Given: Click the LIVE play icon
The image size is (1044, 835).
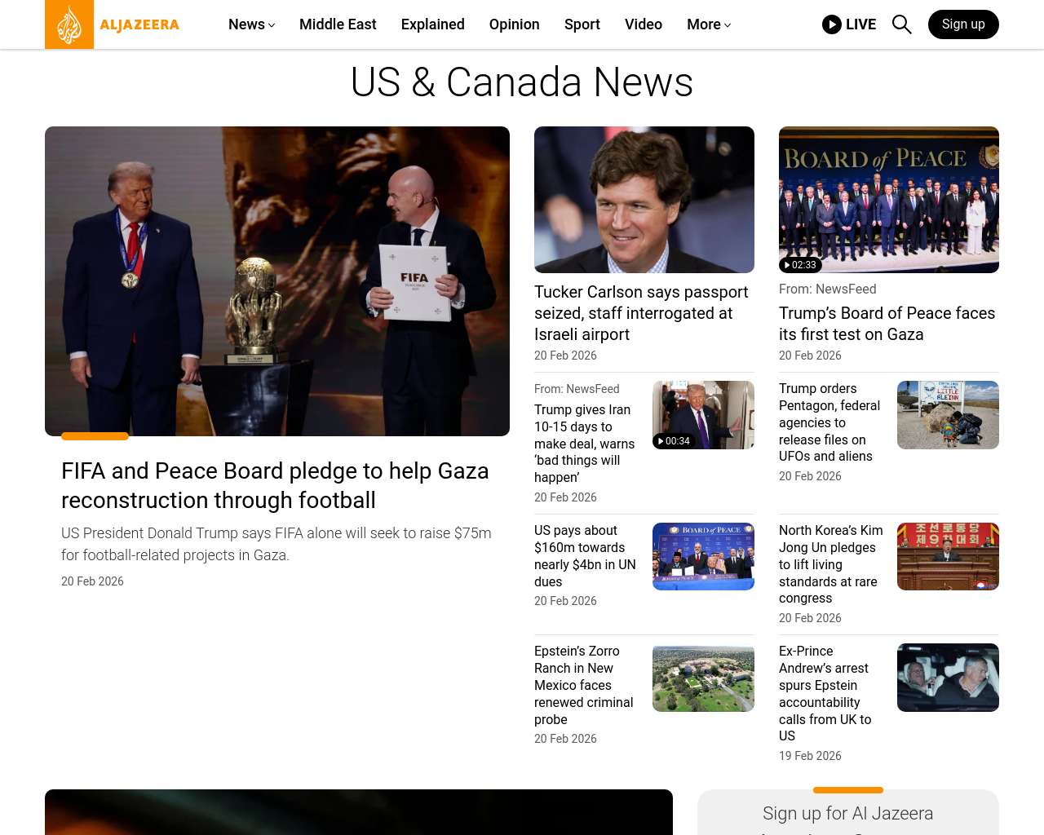Looking at the screenshot, I should click(x=831, y=24).
